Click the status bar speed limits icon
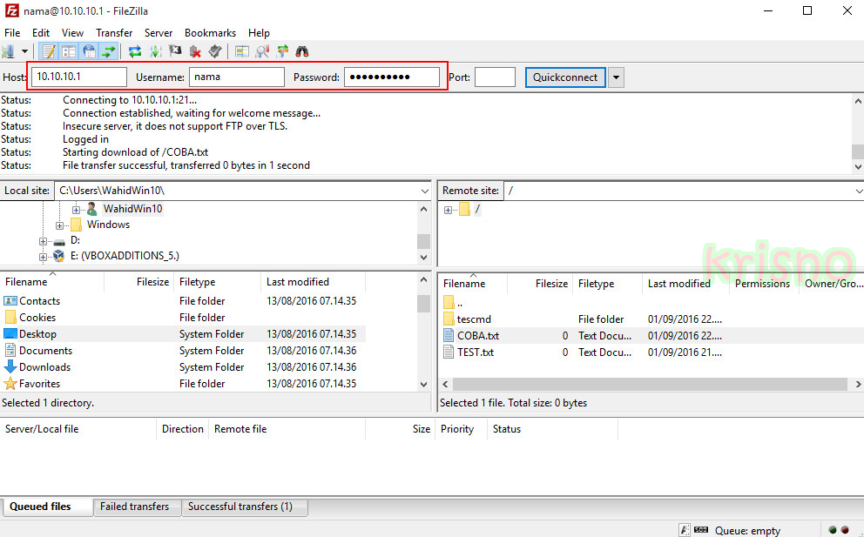This screenshot has height=537, width=864. 701,530
